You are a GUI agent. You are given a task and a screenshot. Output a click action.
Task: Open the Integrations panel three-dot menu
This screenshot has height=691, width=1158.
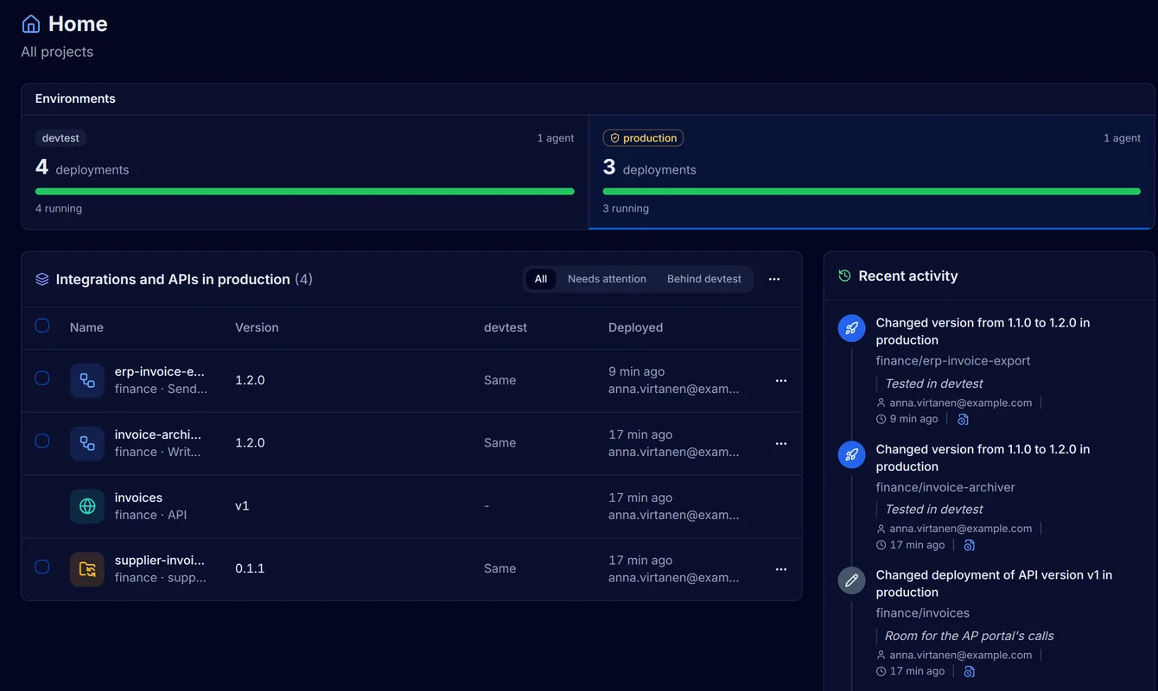pyautogui.click(x=774, y=279)
